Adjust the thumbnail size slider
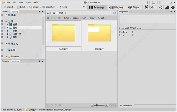This screenshot has width=177, height=112. click(x=97, y=105)
